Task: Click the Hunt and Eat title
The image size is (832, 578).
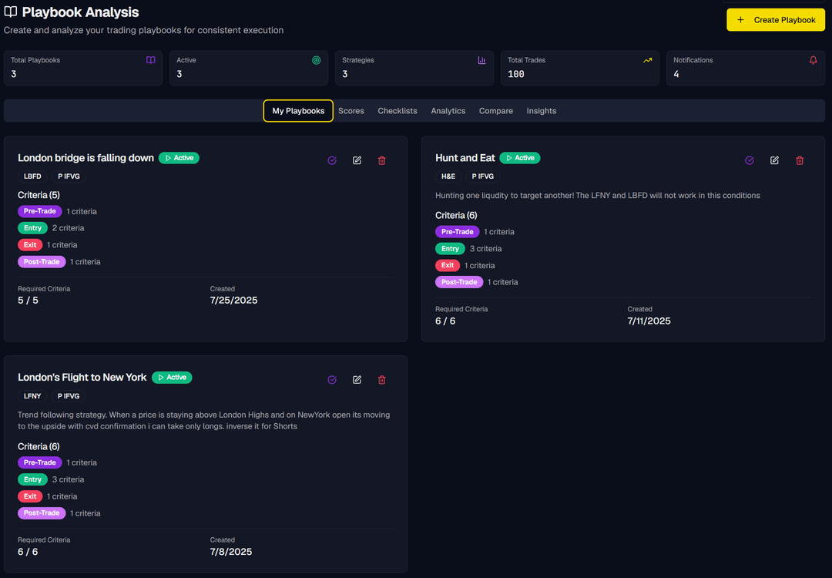Action: [465, 158]
